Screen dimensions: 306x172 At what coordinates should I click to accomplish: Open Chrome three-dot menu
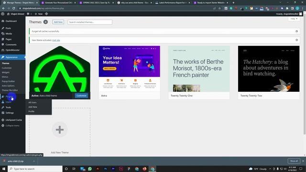click(303, 9)
